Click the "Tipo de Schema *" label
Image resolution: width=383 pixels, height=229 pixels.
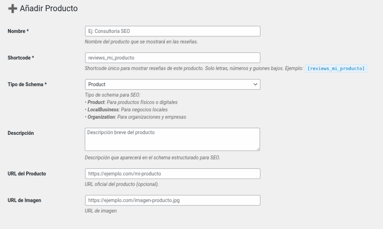click(x=27, y=84)
